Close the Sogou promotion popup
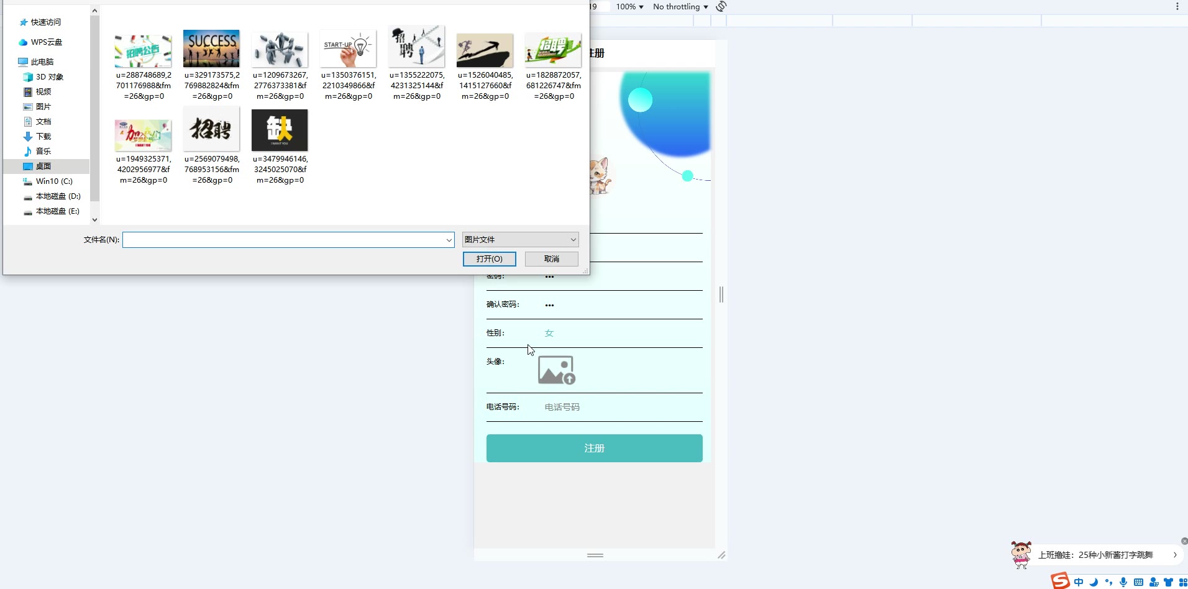1188x589 pixels. point(1184,541)
